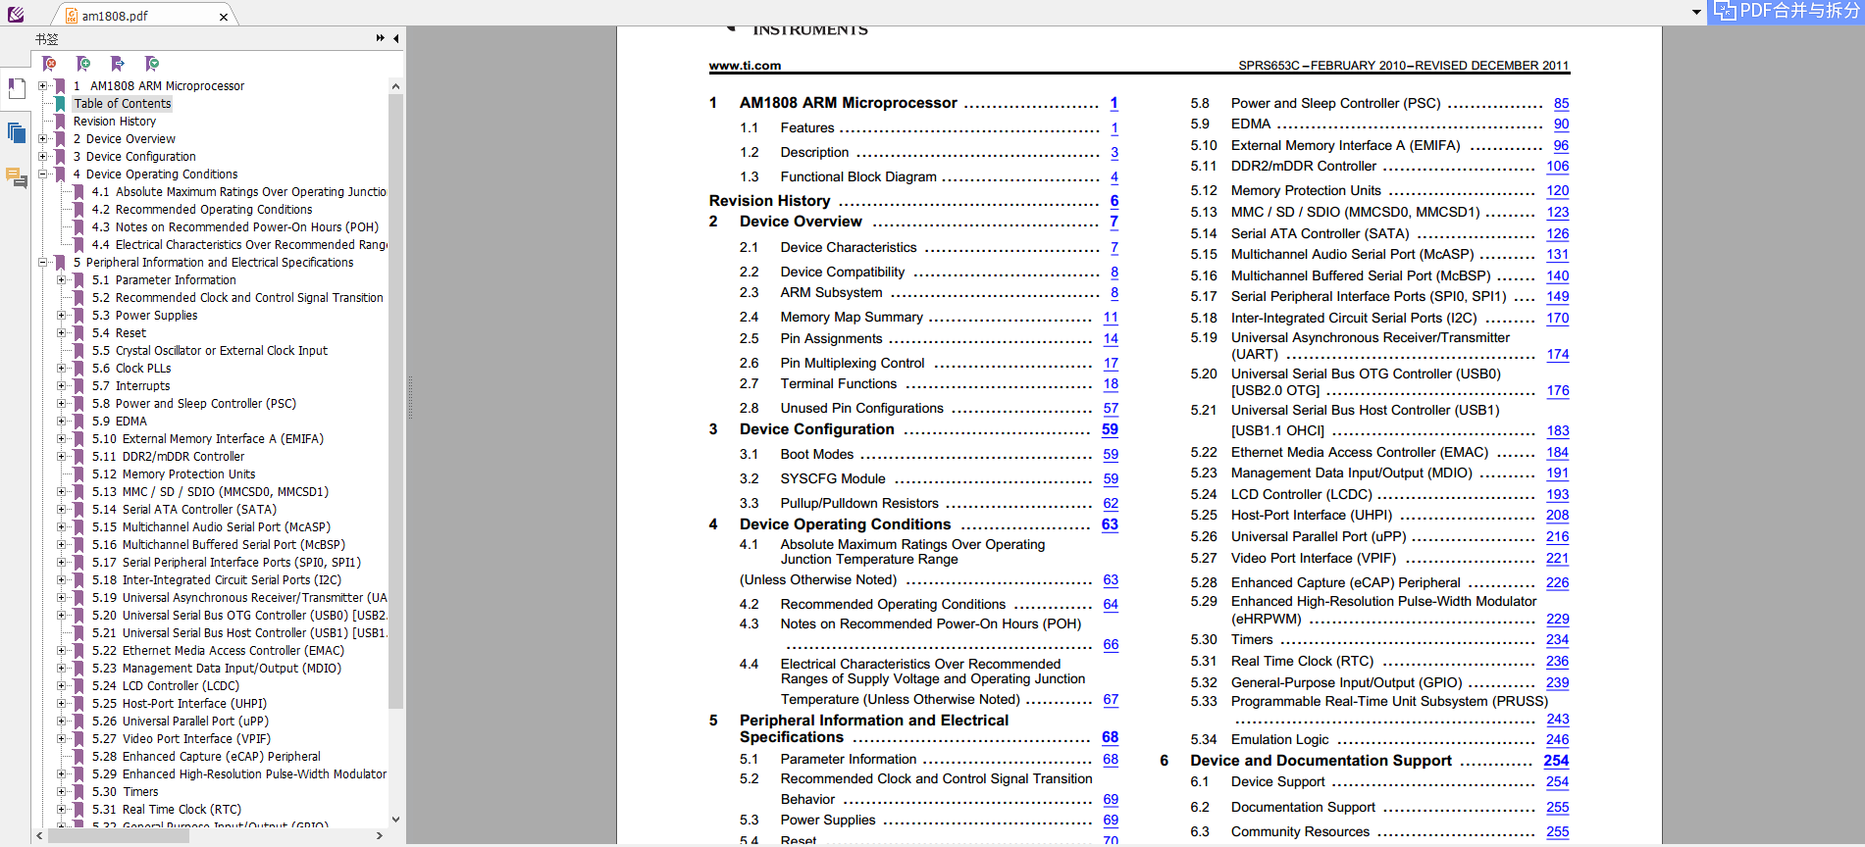The height and width of the screenshot is (847, 1865).
Task: Follow page link 106 for DDR2/mDDR Controller
Action: [x=1558, y=167]
